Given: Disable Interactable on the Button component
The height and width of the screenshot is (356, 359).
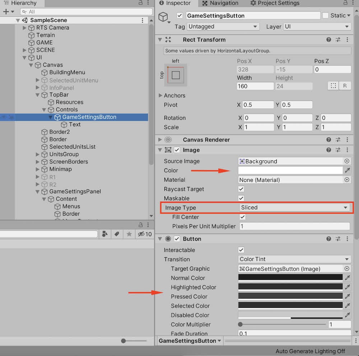Looking at the screenshot, I should [x=241, y=250].
